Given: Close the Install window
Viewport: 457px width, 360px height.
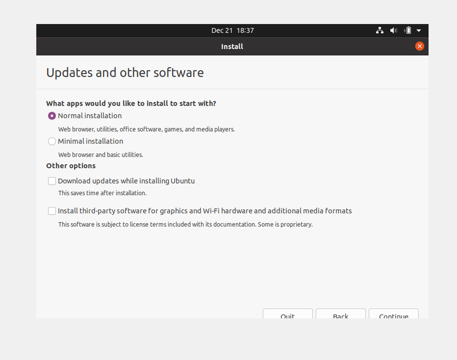Looking at the screenshot, I should (x=419, y=46).
